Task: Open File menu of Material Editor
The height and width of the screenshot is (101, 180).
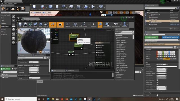Action: (19, 21)
